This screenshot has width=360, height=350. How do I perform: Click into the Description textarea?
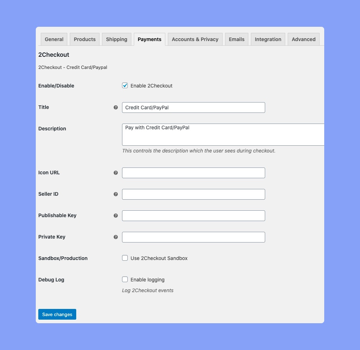click(223, 135)
